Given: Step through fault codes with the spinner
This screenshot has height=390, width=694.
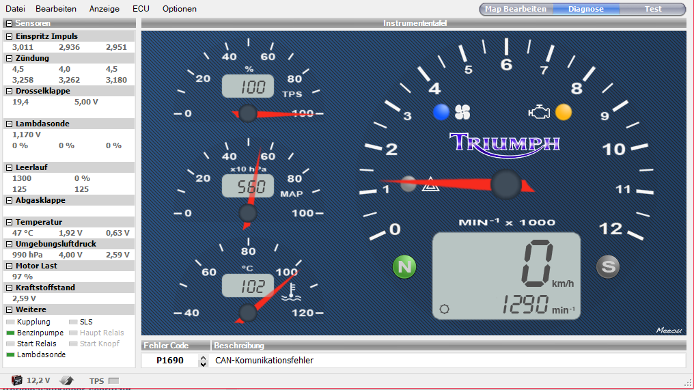Looking at the screenshot, I should click(203, 361).
